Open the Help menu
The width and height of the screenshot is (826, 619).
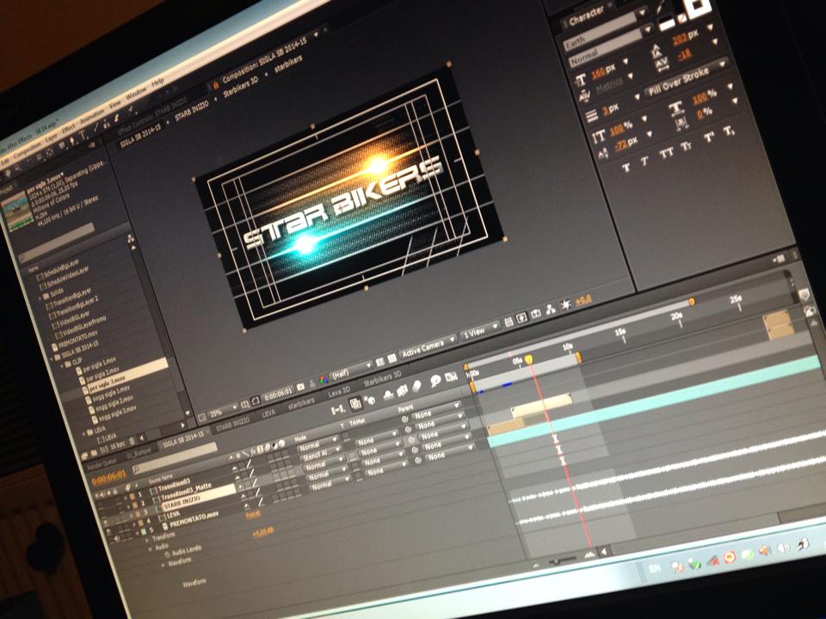click(x=157, y=82)
